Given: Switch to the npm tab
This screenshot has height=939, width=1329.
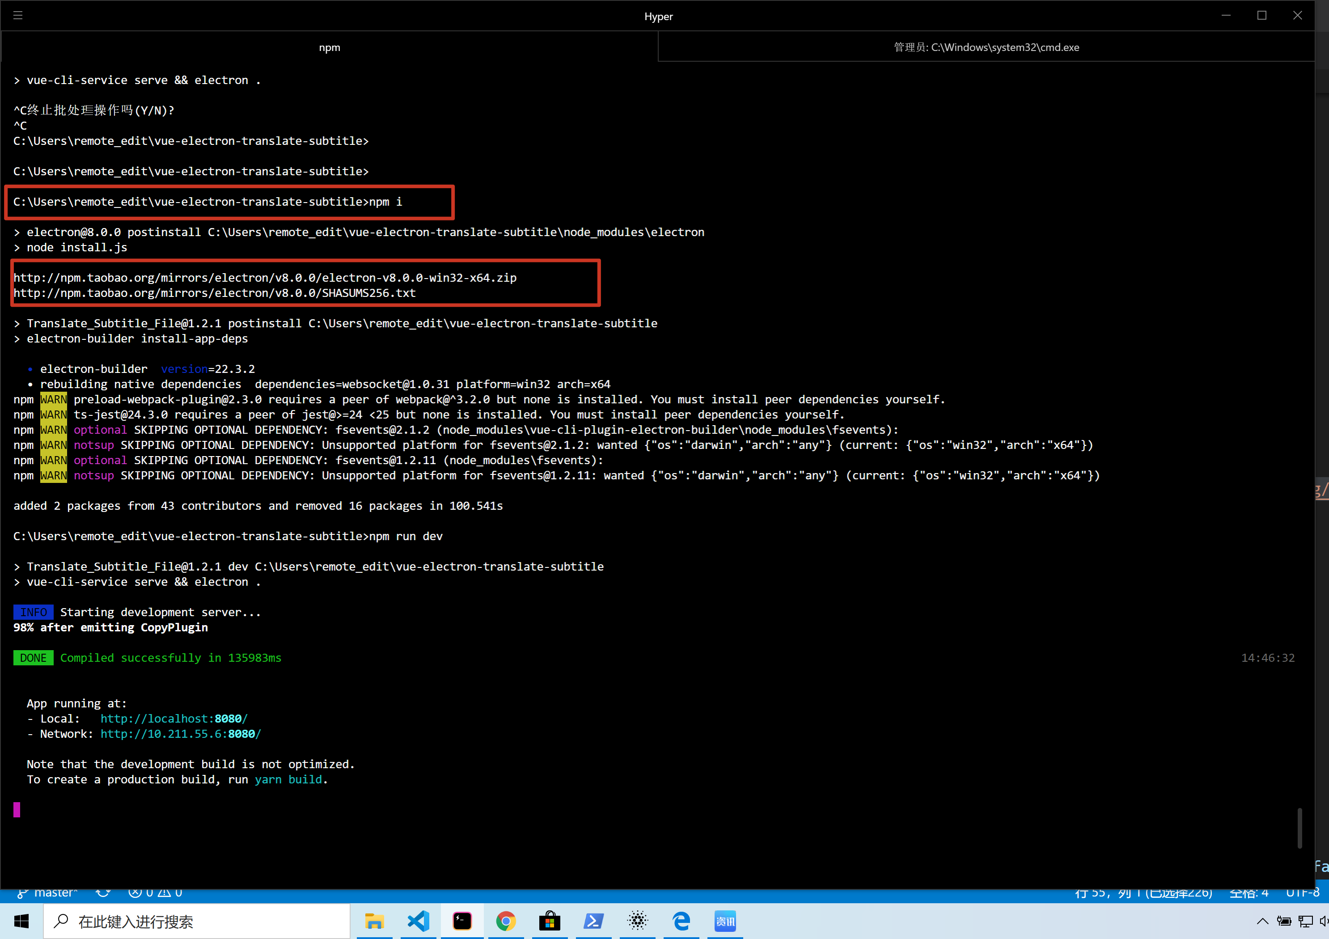Looking at the screenshot, I should (x=329, y=47).
